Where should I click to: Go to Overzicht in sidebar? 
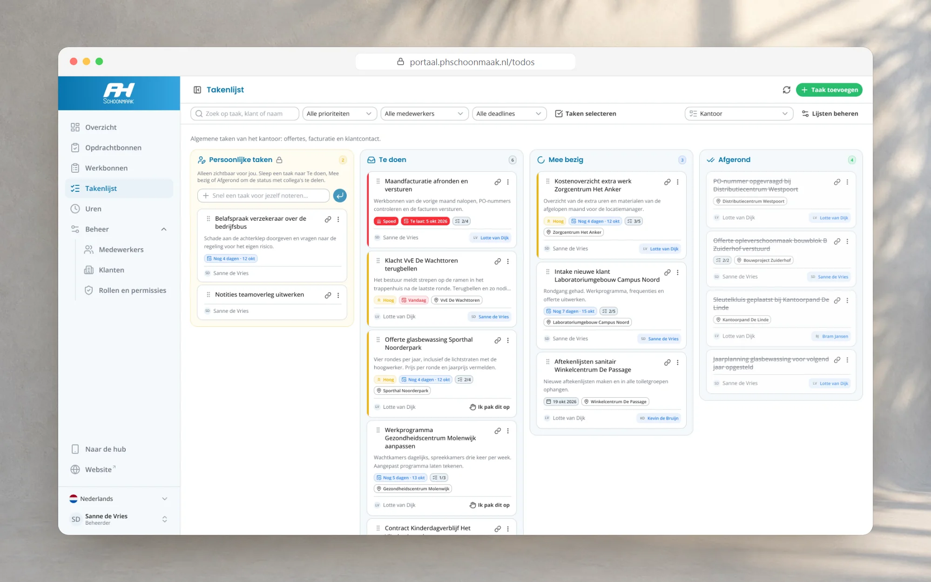coord(119,127)
